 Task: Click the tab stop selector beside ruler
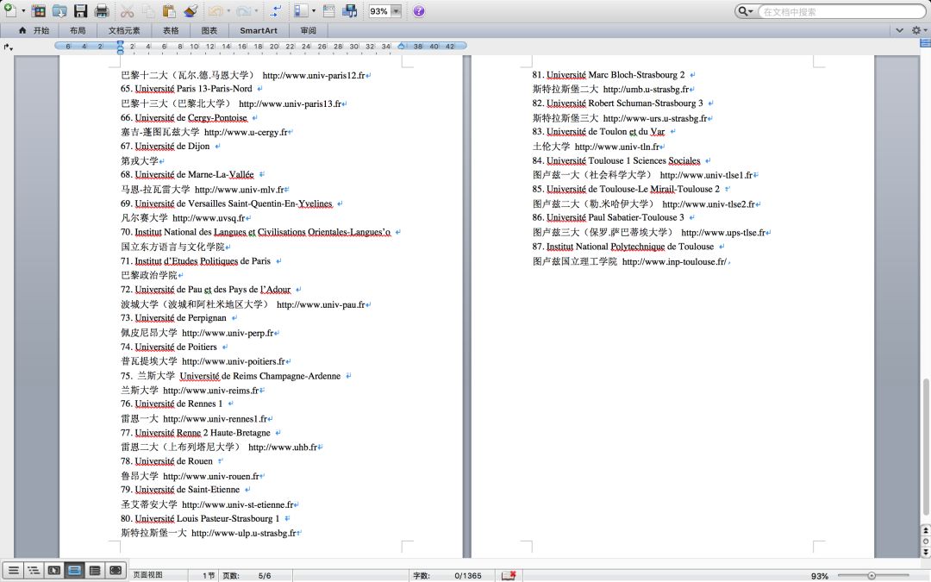click(x=7, y=46)
